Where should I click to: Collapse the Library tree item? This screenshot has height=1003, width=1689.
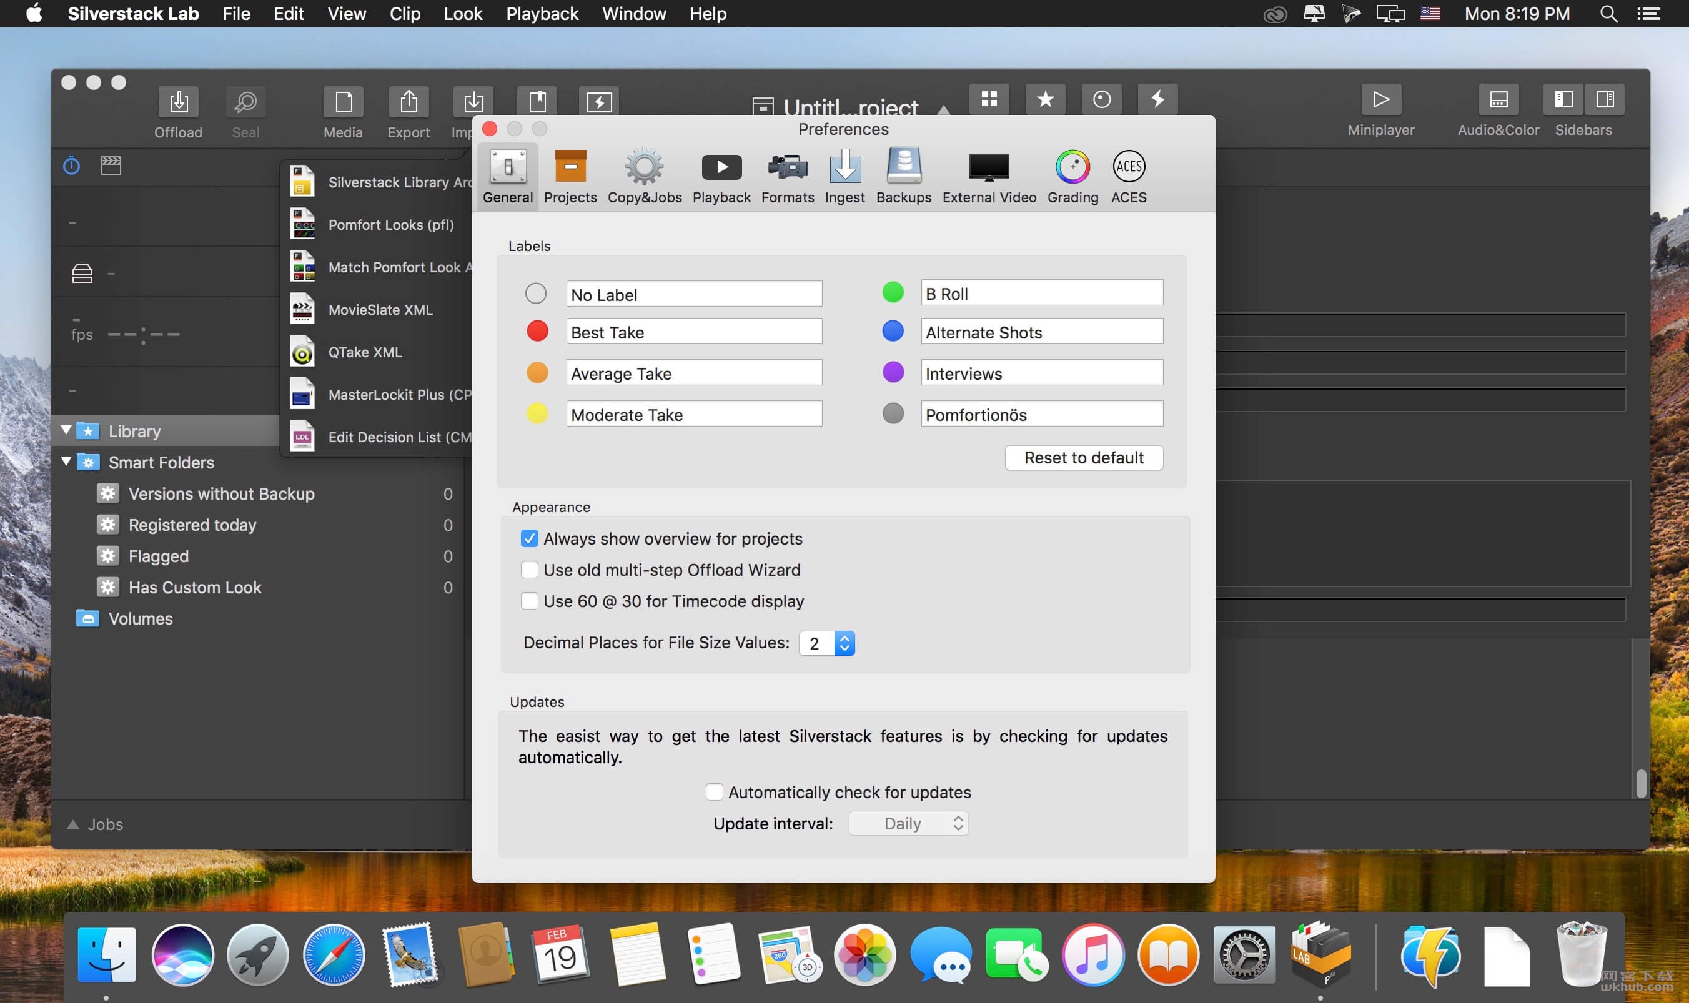[66, 430]
